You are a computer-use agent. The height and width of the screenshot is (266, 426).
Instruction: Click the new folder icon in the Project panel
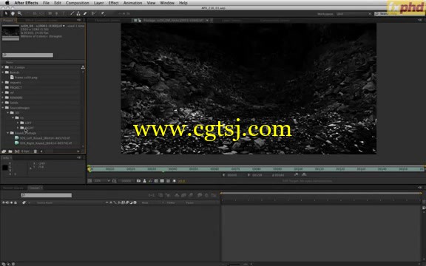point(10,151)
